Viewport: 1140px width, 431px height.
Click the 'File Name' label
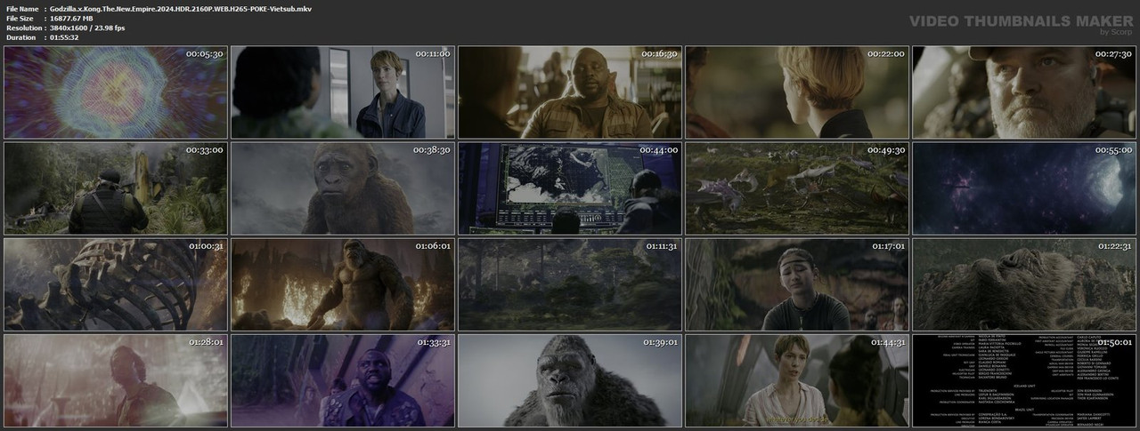[x=21, y=9]
